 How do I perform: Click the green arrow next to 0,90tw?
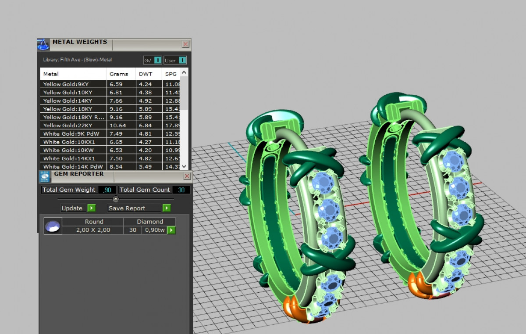coord(171,230)
